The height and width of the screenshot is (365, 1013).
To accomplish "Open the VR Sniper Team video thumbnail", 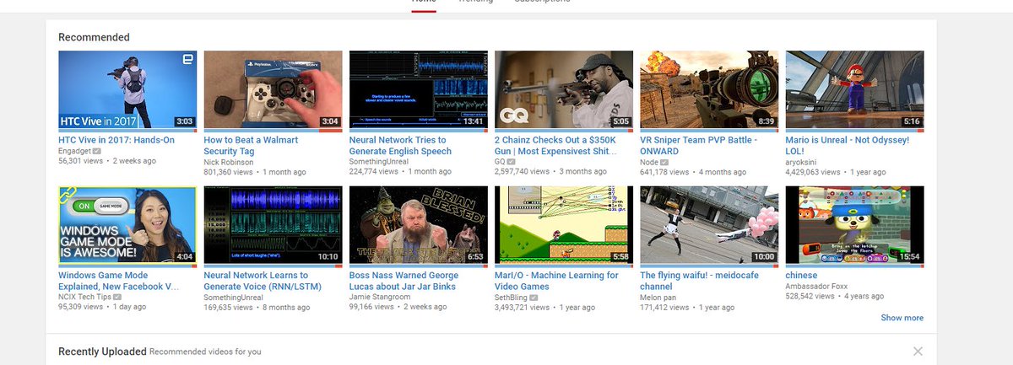I will tap(709, 89).
